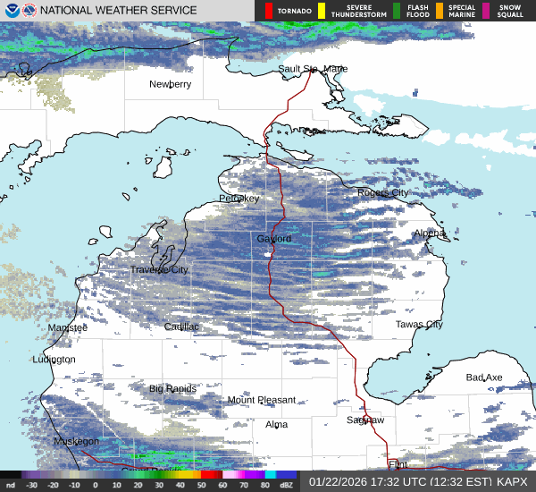The height and width of the screenshot is (492, 536).
Task: Click the Traverse City map label
Action: [x=159, y=269]
